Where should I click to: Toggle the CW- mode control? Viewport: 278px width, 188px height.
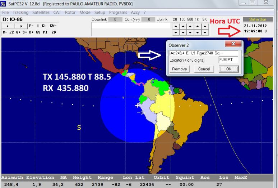click(x=52, y=26)
